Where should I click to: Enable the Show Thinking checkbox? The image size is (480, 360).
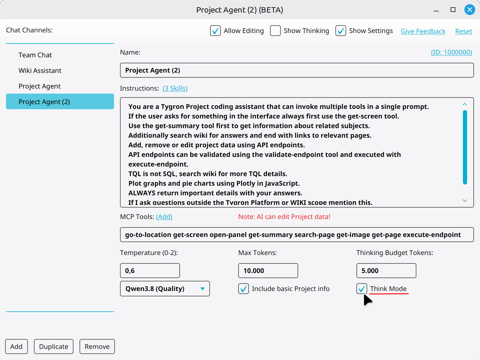click(x=275, y=31)
